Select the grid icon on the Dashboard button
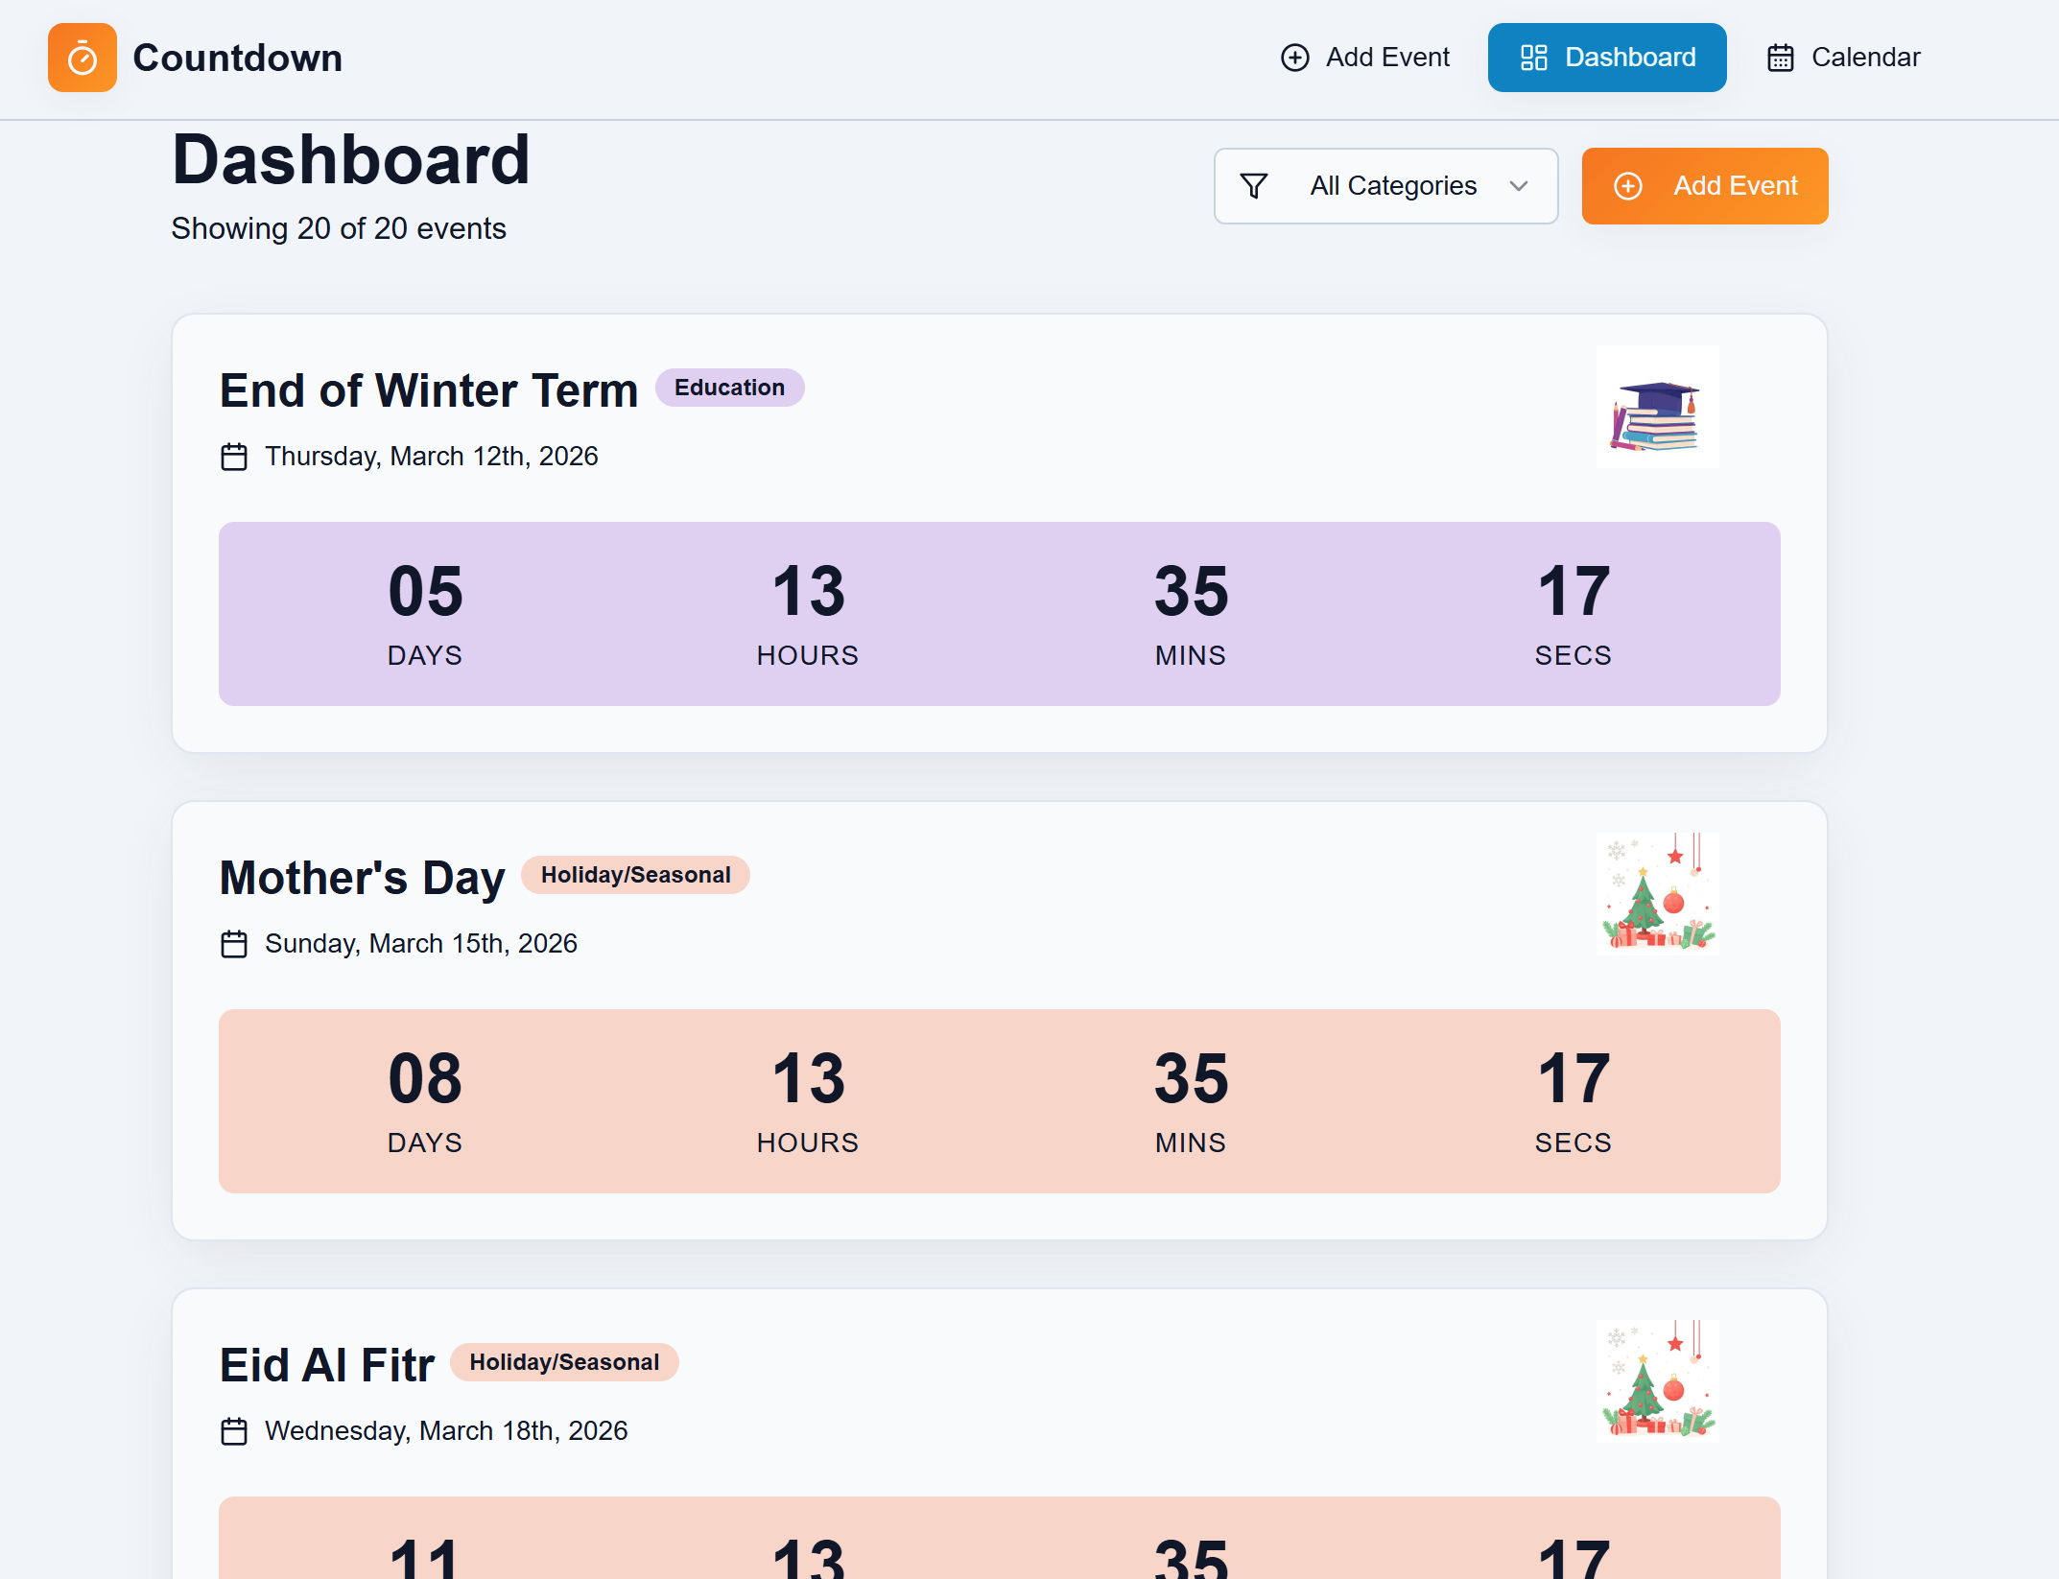Screen dimensions: 2059x1579 point(1532,58)
